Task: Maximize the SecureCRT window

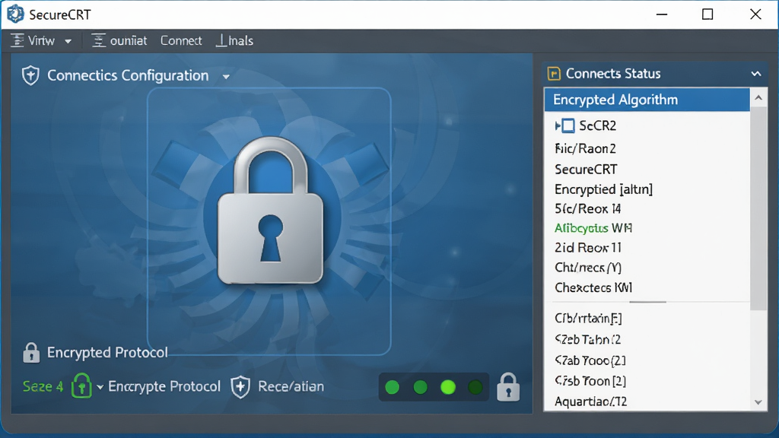Action: [x=707, y=14]
